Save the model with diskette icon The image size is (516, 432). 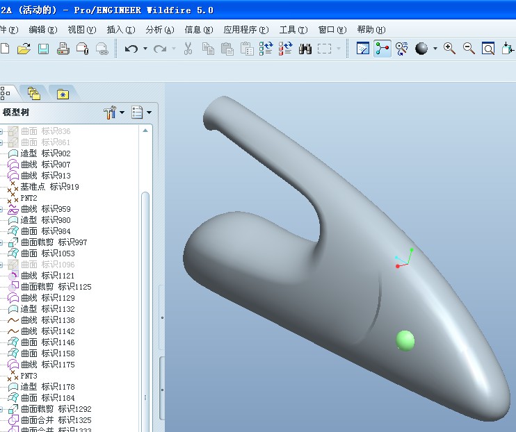click(x=43, y=49)
